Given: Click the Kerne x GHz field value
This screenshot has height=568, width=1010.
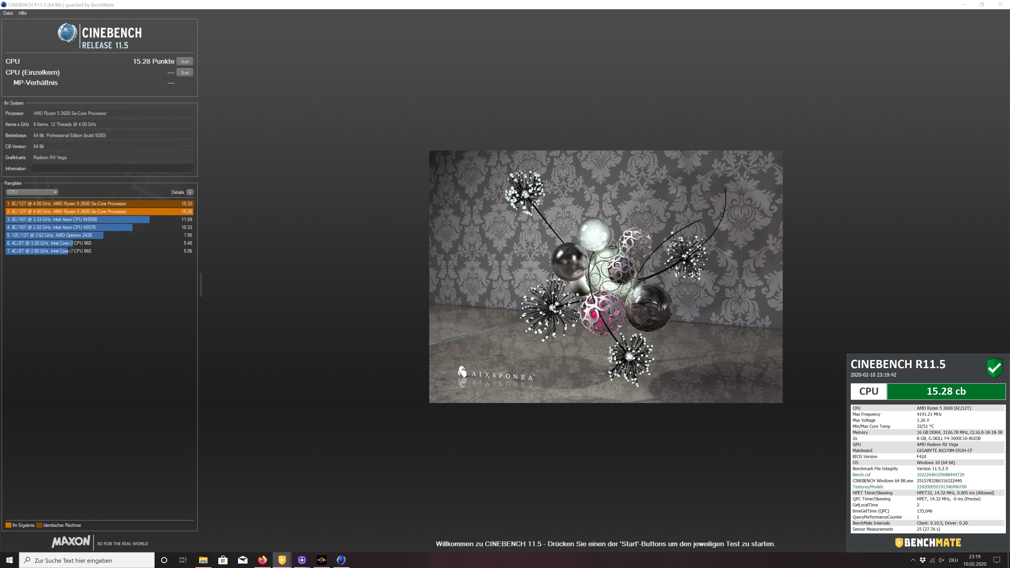Looking at the screenshot, I should point(112,124).
